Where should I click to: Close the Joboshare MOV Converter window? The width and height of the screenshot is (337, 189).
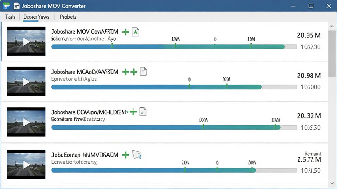[x=329, y=6]
